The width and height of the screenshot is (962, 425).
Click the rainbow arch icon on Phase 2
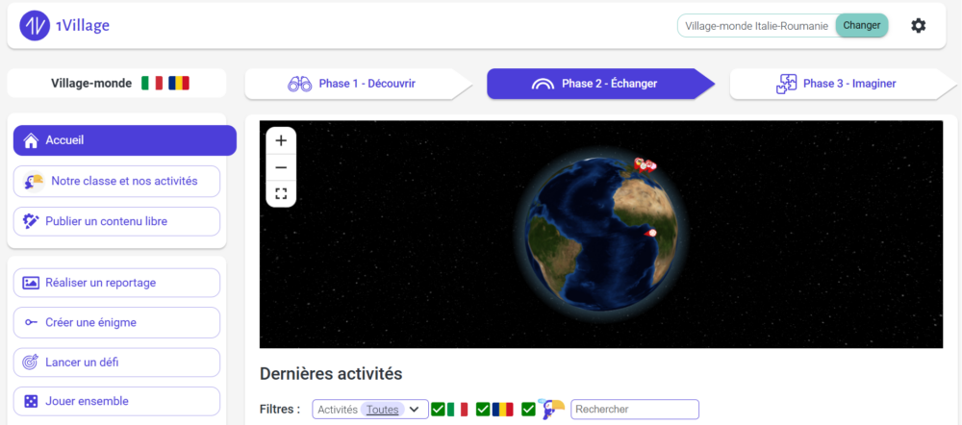pos(543,84)
